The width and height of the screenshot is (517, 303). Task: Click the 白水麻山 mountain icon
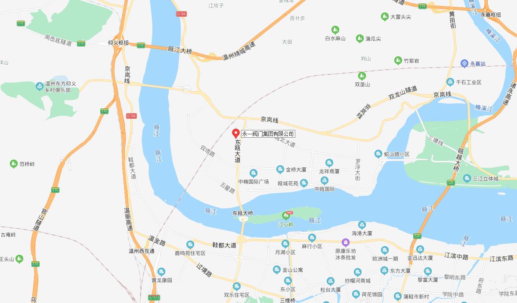tap(335, 30)
